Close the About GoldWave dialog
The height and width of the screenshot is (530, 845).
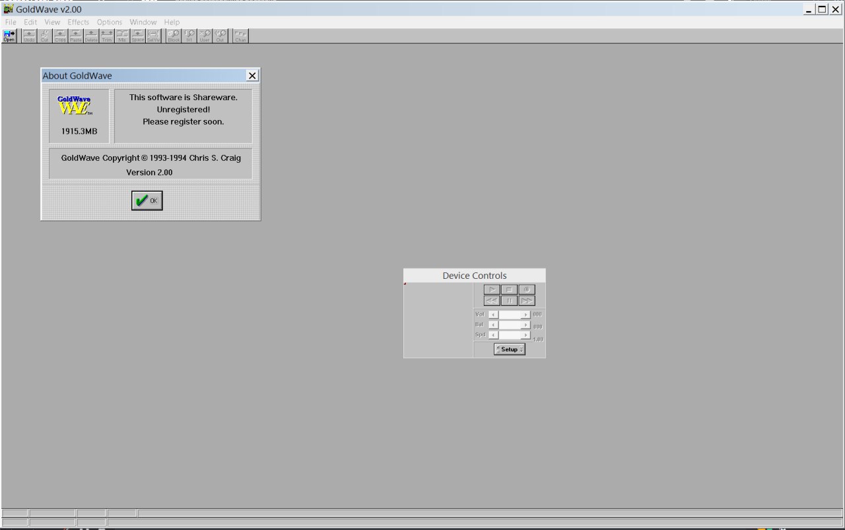[252, 76]
